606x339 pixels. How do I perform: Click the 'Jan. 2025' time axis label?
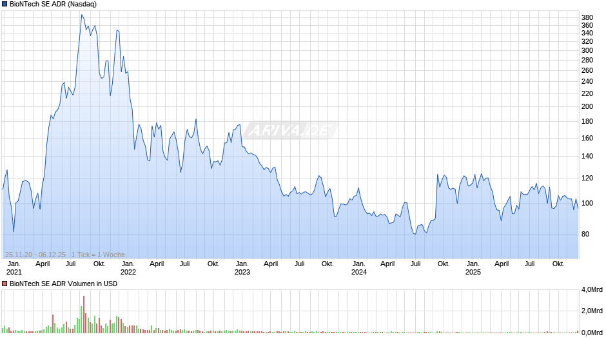pos(473,268)
